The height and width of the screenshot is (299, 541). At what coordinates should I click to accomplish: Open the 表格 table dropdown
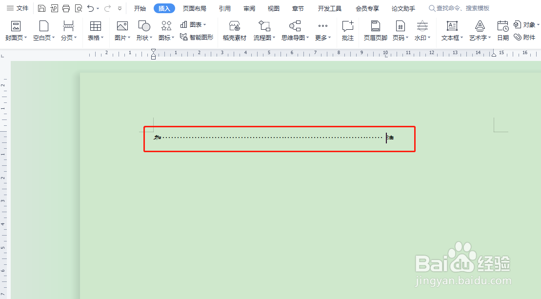tap(96, 31)
